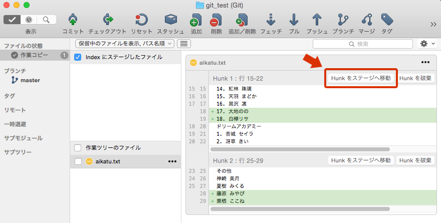Click Hunk 1's horizontal scrollbar

(x=300, y=149)
